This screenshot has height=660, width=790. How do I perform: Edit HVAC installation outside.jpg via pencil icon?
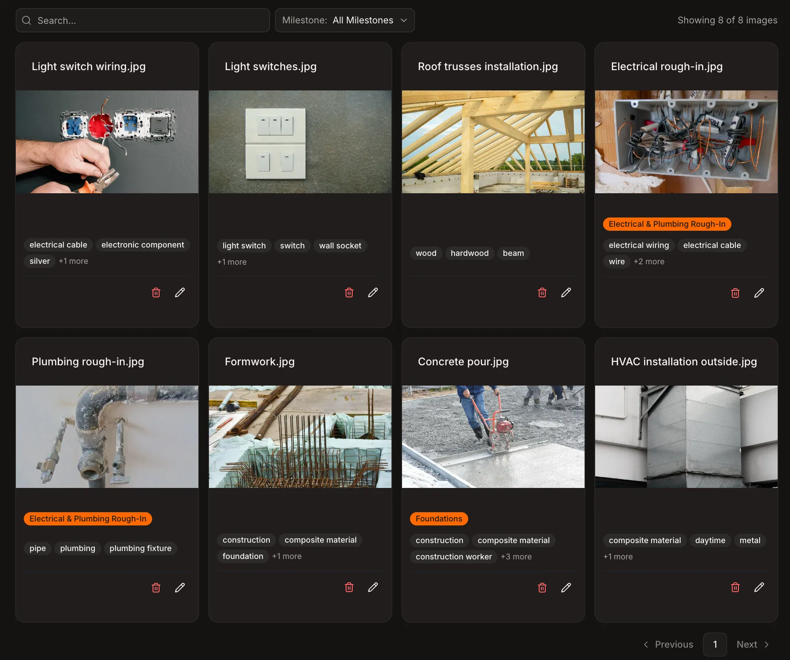759,587
